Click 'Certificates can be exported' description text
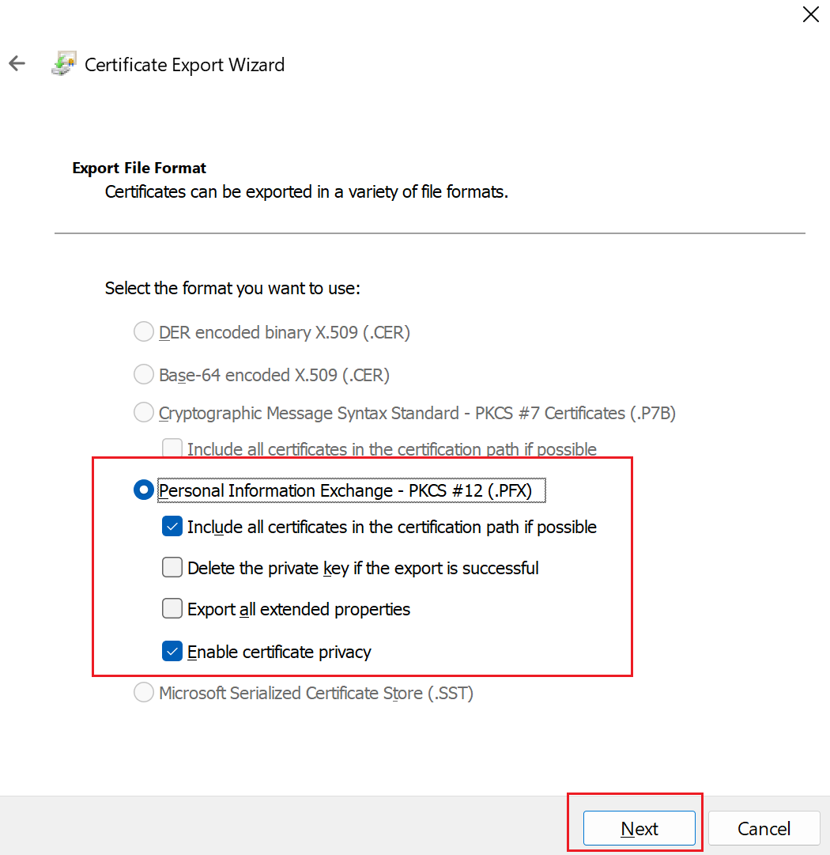Image resolution: width=830 pixels, height=855 pixels. click(x=306, y=192)
